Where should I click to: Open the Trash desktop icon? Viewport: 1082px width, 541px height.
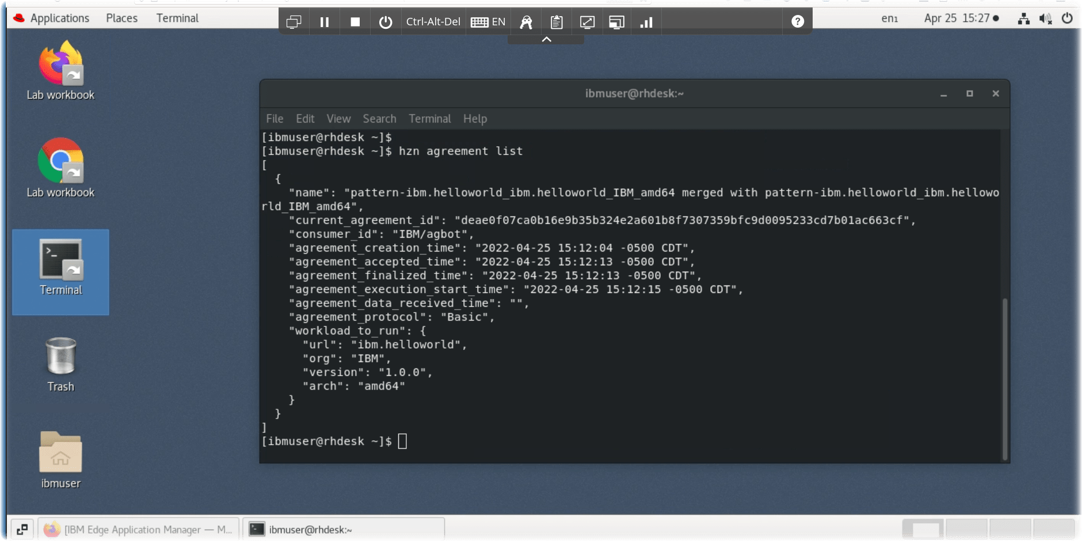(60, 365)
